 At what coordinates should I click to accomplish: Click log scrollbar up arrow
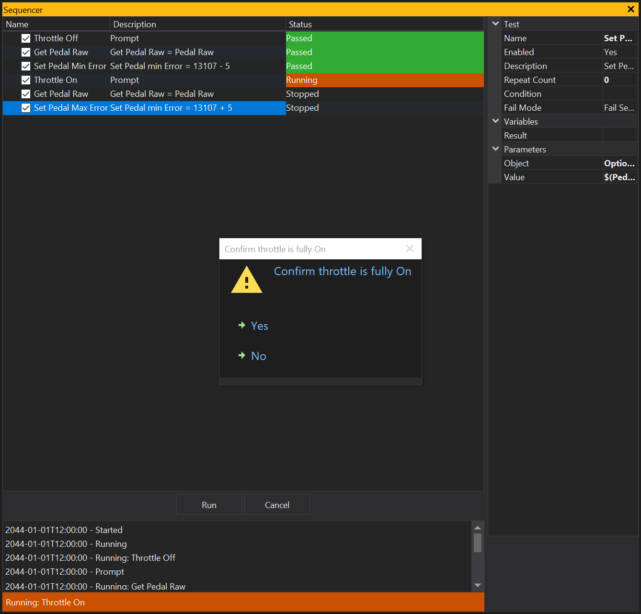coord(477,528)
